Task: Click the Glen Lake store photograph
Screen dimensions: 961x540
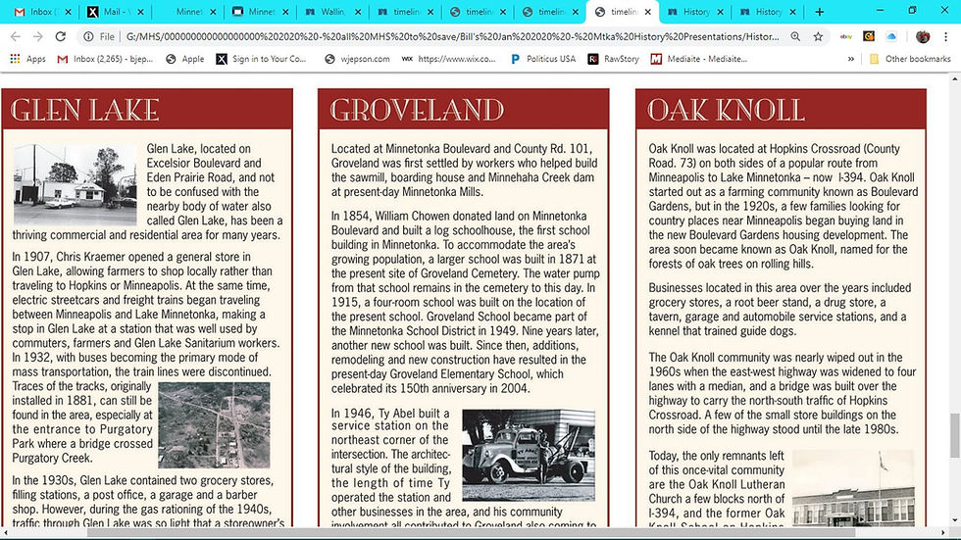Action: coord(76,184)
